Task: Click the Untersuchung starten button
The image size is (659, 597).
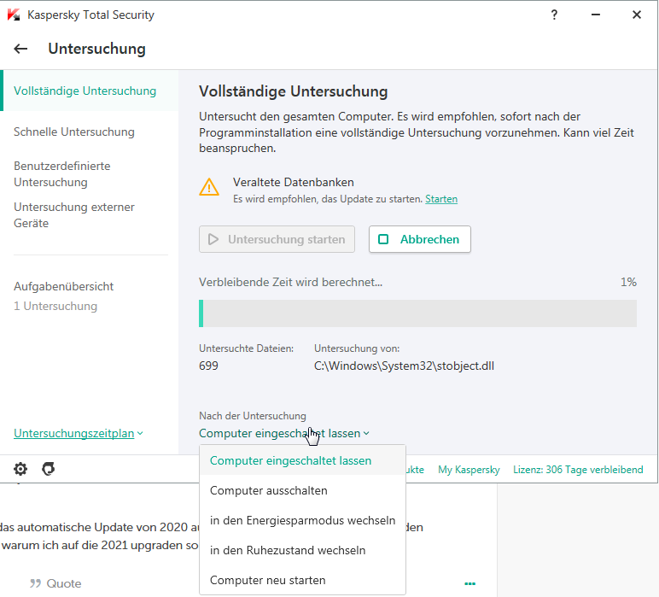Action: 277,240
